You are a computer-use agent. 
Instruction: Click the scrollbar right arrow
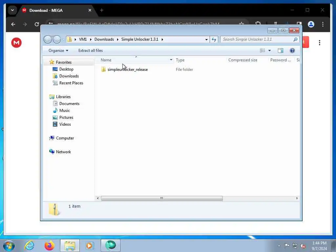[297, 199]
